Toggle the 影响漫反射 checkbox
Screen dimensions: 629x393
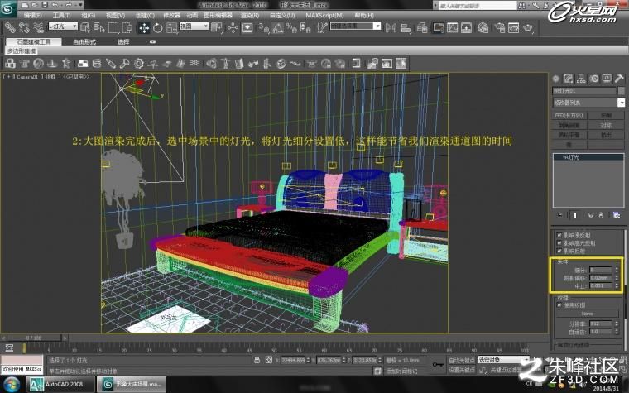tap(559, 235)
